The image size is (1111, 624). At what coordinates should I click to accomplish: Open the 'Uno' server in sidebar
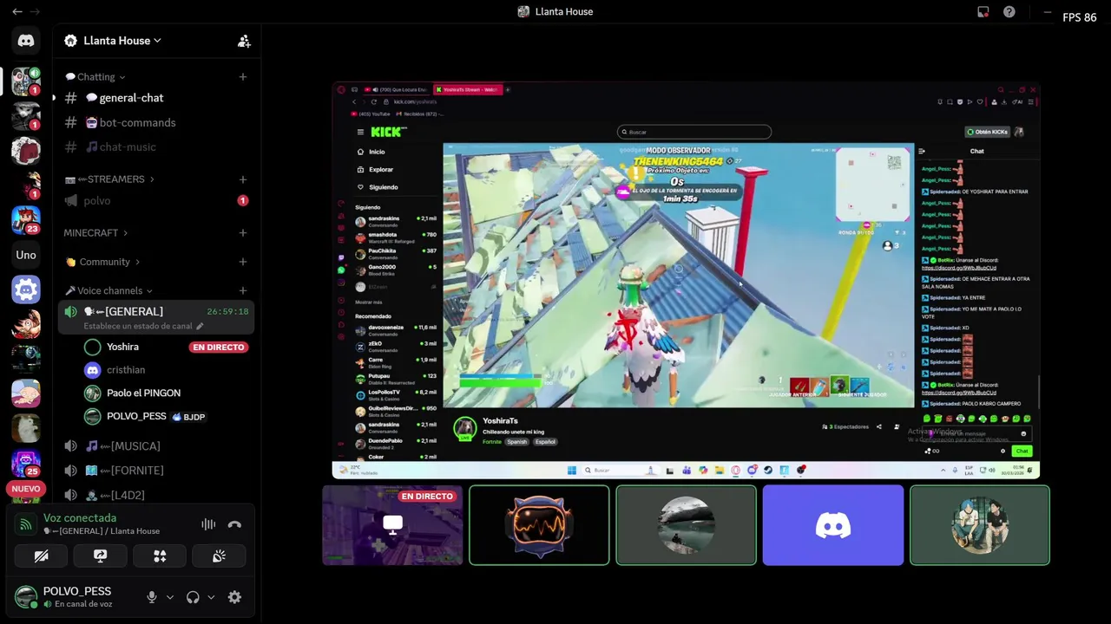point(26,255)
